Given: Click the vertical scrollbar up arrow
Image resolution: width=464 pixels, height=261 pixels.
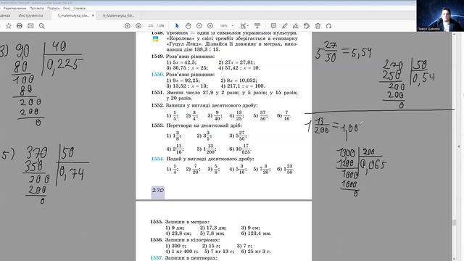Looking at the screenshot, I should [x=455, y=34].
